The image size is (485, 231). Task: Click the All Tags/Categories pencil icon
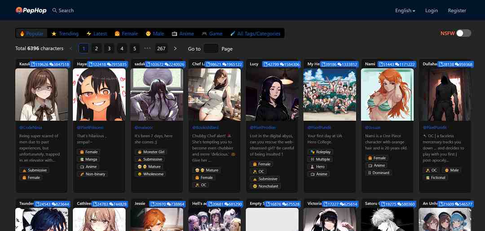pyautogui.click(x=233, y=34)
